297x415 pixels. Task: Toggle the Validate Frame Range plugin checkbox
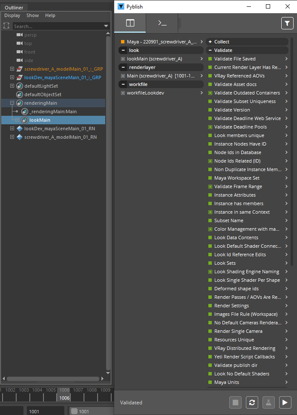[x=210, y=186]
